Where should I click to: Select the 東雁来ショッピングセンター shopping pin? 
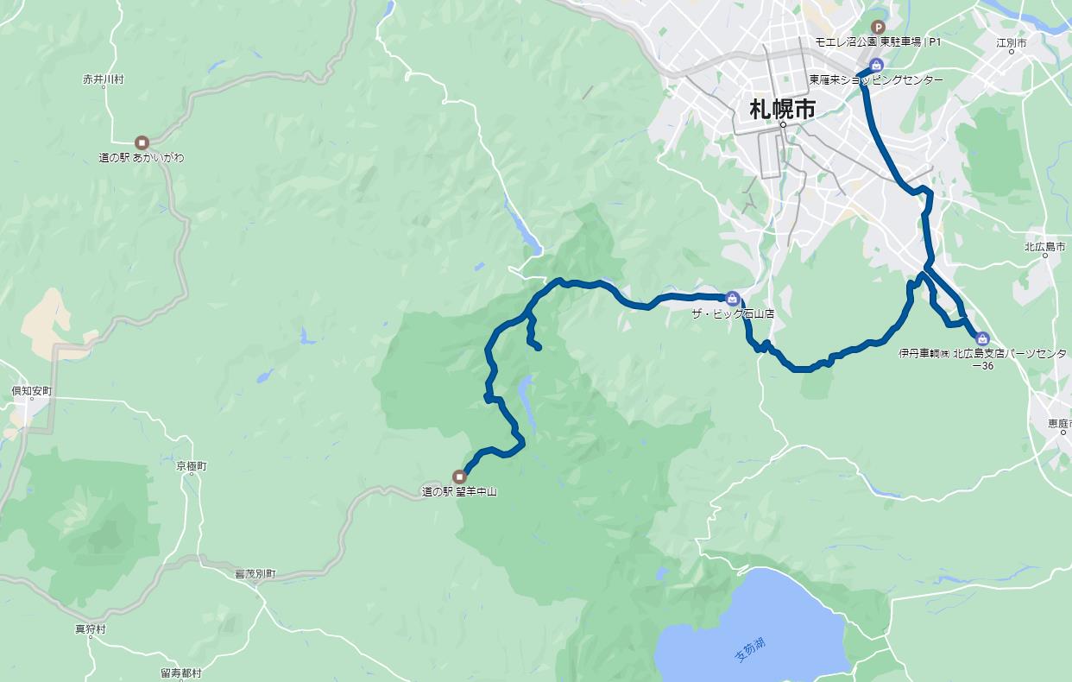(877, 65)
